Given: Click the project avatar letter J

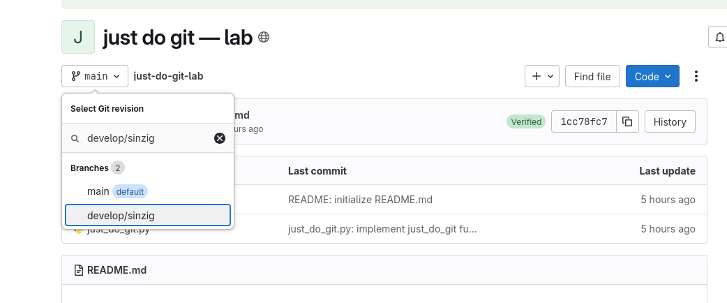Looking at the screenshot, I should 78,38.
